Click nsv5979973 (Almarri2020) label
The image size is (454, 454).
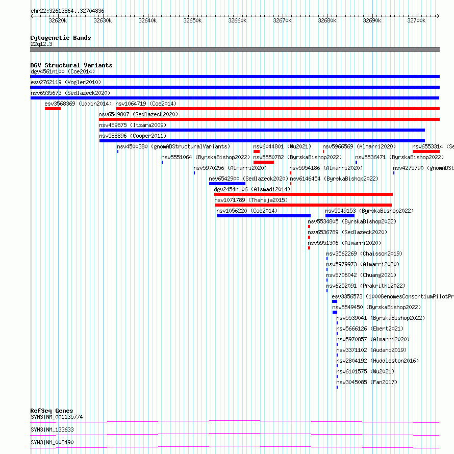pyautogui.click(x=363, y=264)
